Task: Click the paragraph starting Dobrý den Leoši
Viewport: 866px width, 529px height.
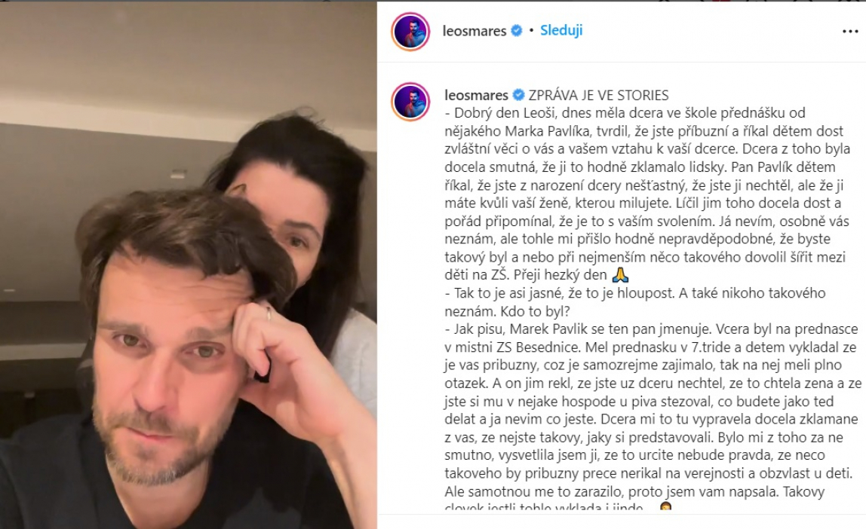Action: pyautogui.click(x=645, y=194)
